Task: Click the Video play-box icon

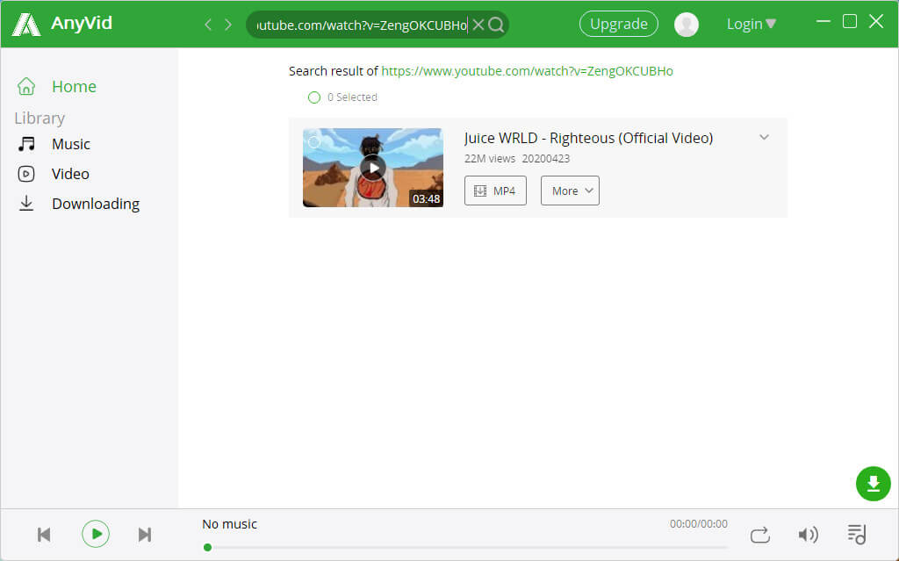Action: tap(26, 174)
